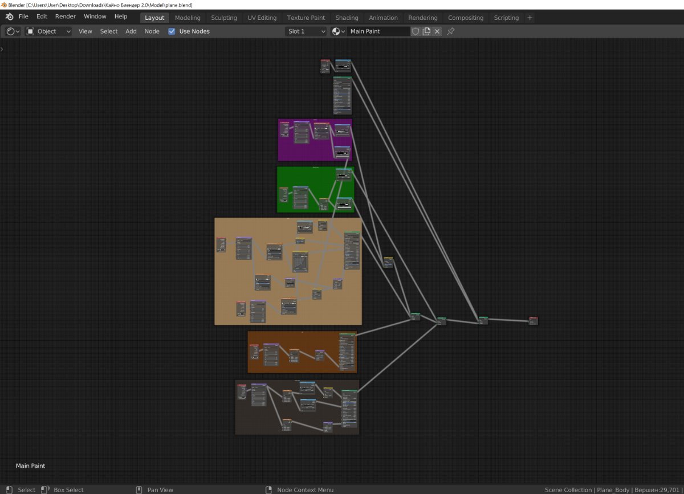Unlink the Main Paint material with X icon

(437, 31)
